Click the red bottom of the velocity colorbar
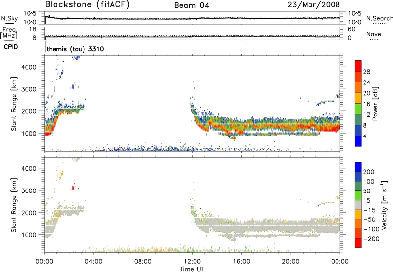Screen dimensions: 393x272 [x=358, y=243]
